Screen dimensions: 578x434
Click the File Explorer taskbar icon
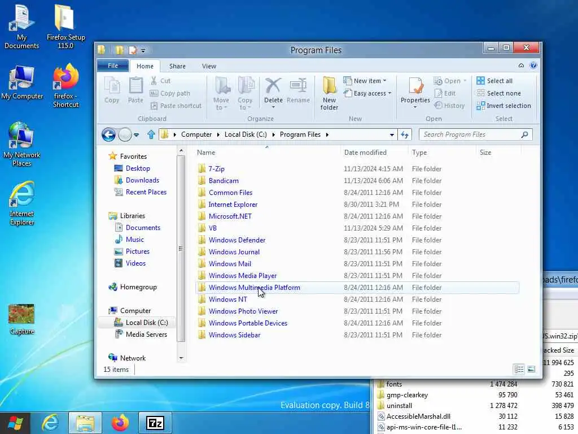tap(85, 423)
